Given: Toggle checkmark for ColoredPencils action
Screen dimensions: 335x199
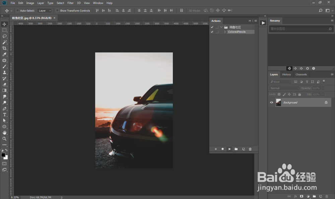Looking at the screenshot, I should click(x=212, y=32).
